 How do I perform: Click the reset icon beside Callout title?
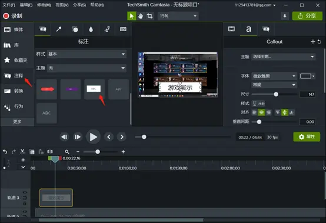(x=319, y=42)
